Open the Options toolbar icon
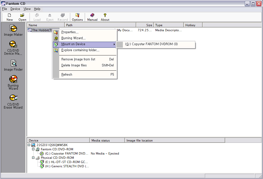The height and width of the screenshot is (179, 263). 77,17
